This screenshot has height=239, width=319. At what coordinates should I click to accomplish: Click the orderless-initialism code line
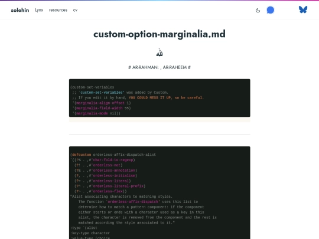tap(106, 176)
